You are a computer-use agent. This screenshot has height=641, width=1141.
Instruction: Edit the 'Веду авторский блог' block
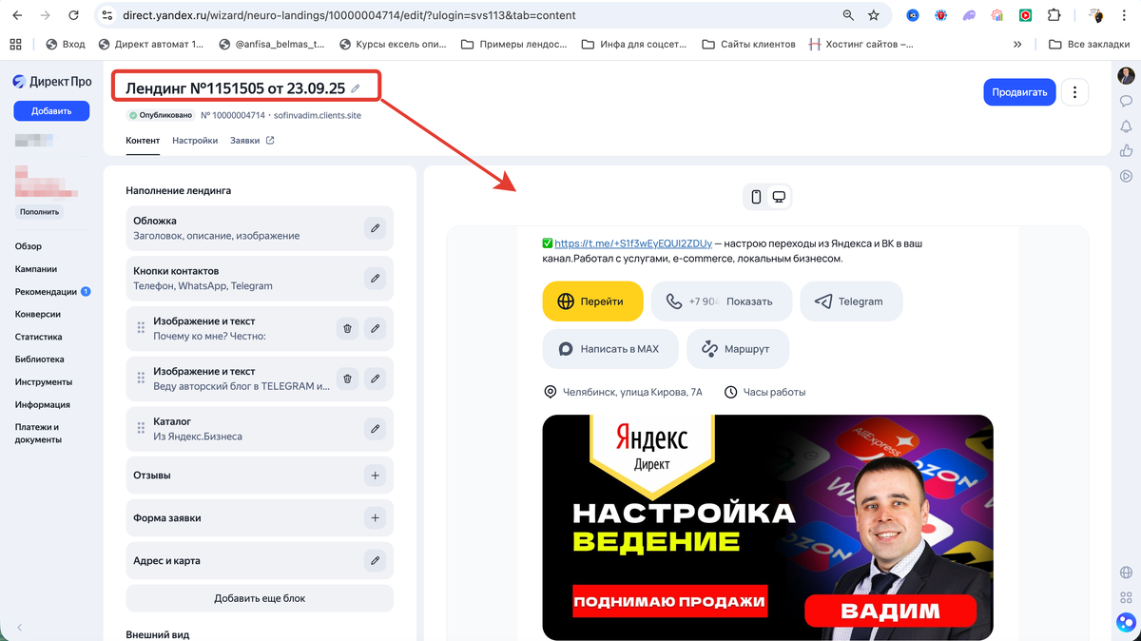tap(376, 379)
